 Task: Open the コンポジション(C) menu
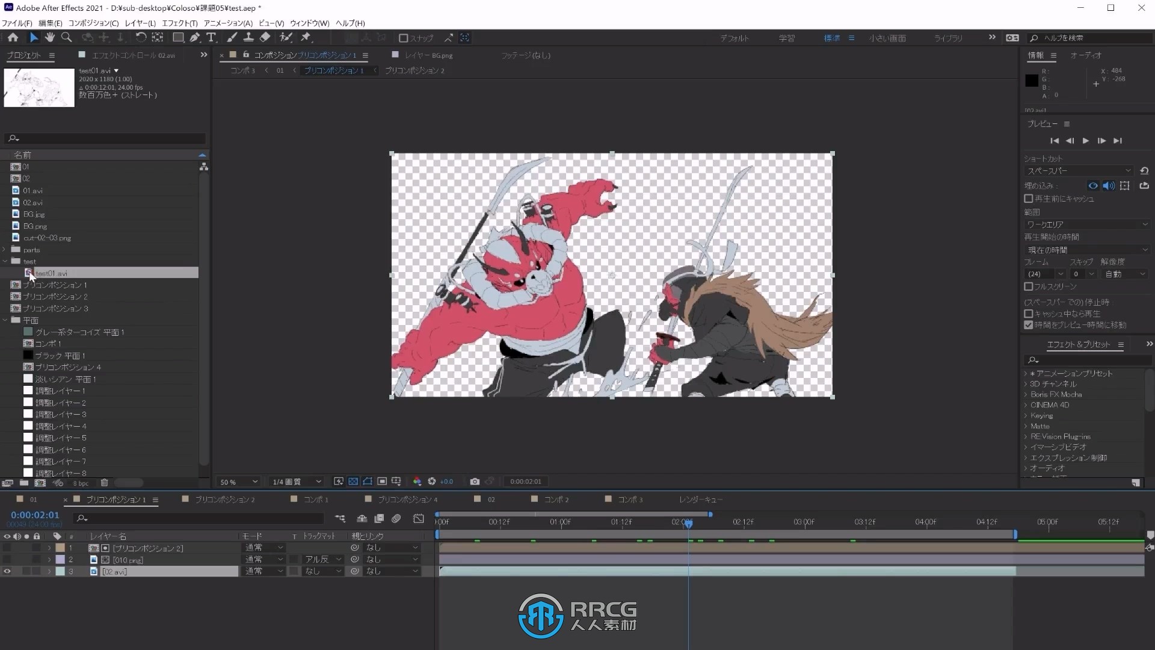(93, 23)
